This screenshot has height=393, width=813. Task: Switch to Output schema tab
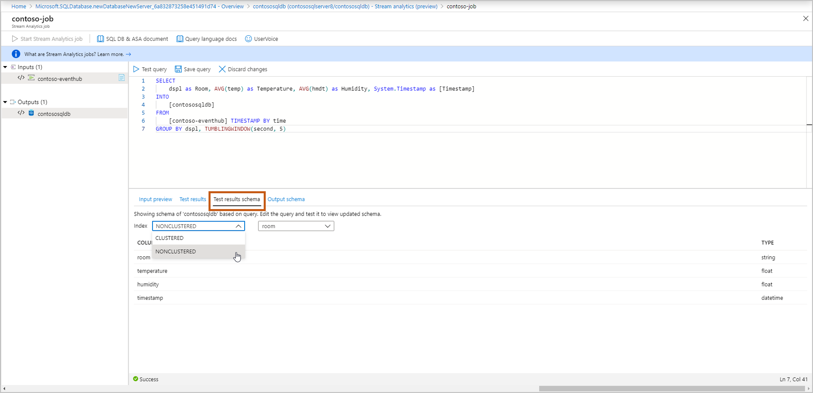click(286, 199)
